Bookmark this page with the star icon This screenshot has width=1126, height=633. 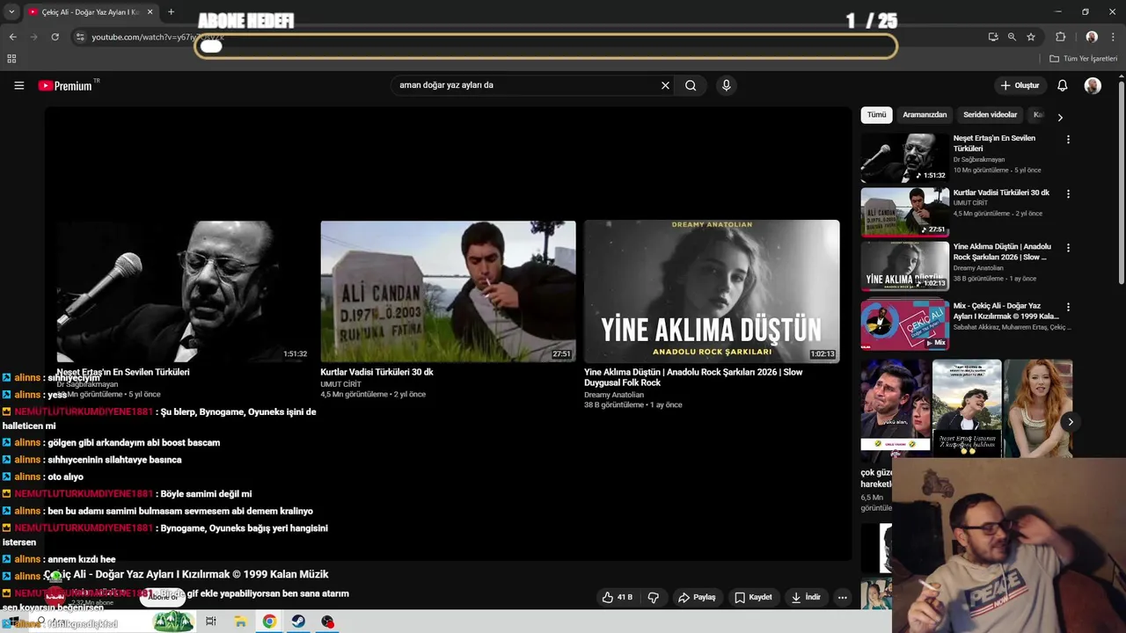pyautogui.click(x=1031, y=37)
